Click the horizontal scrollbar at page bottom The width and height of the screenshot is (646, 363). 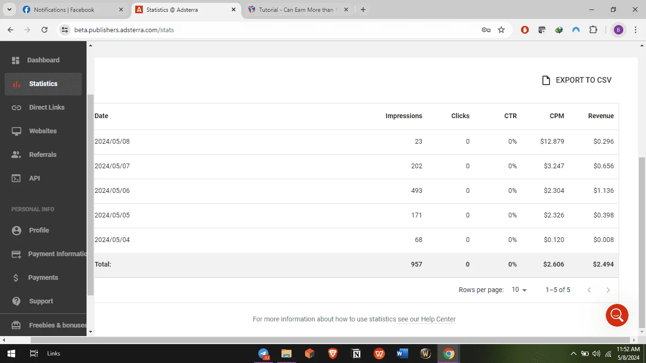(x=330, y=340)
